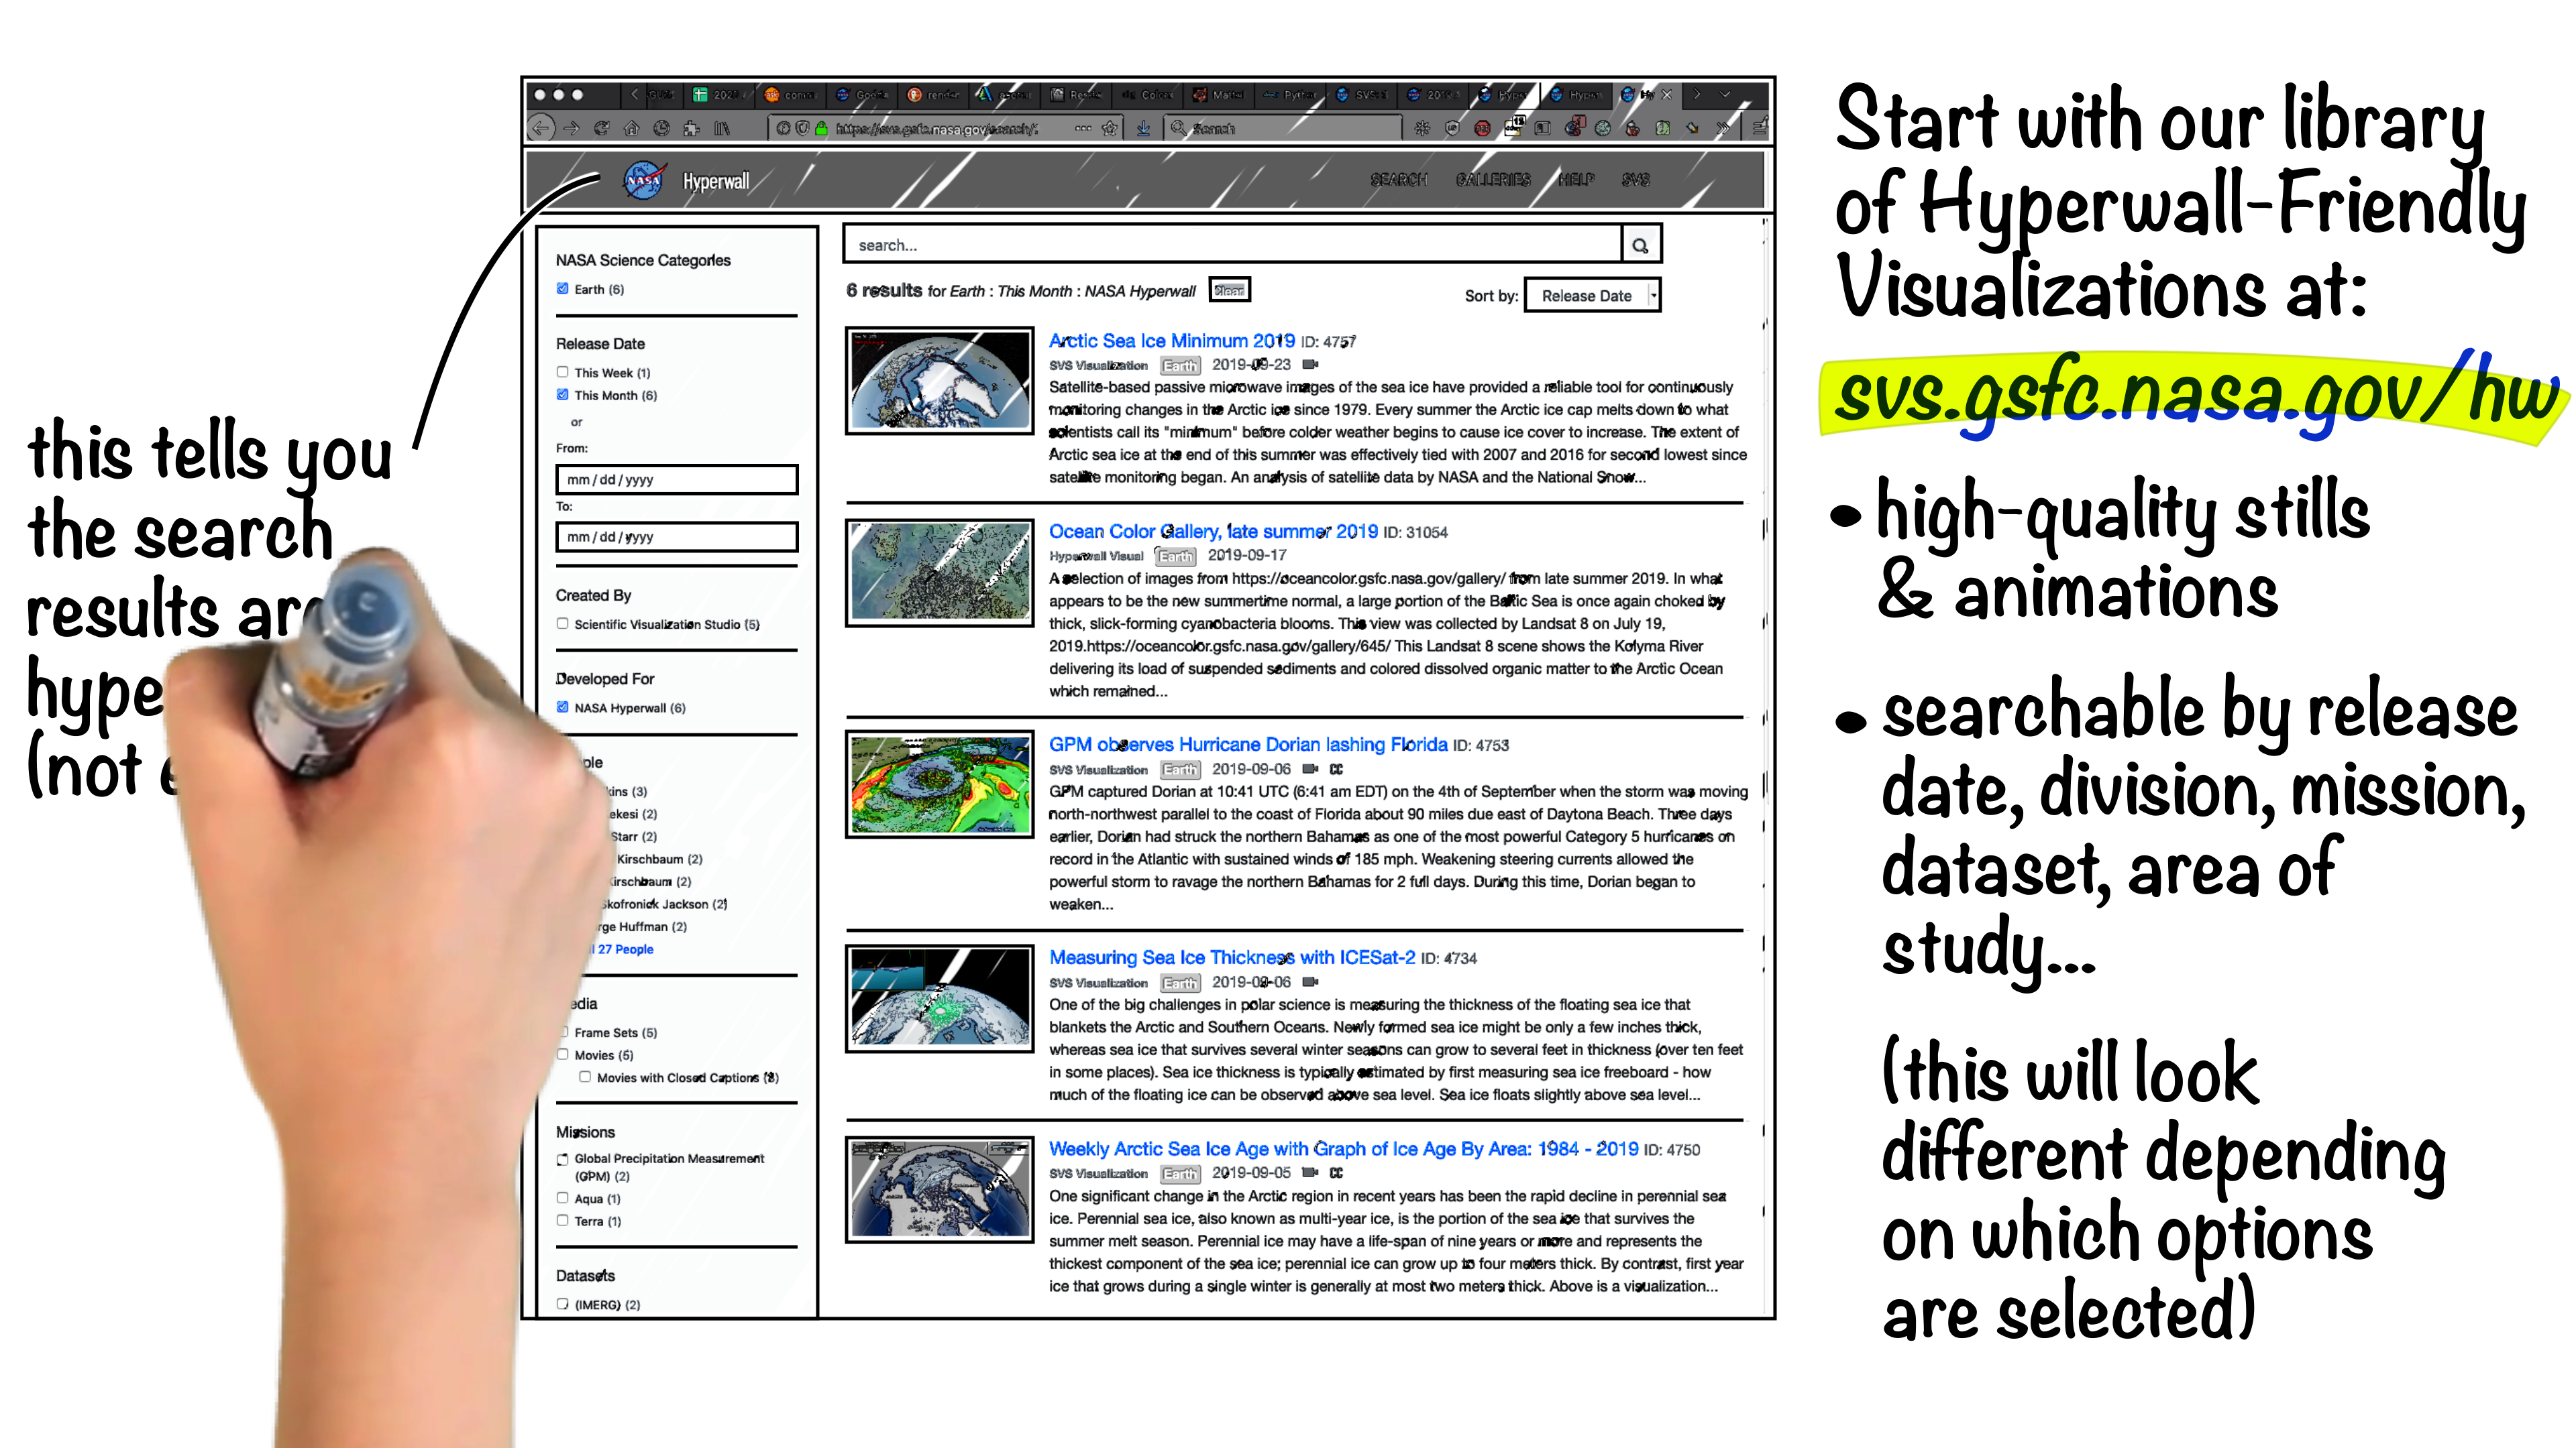Check the Aqua mission checkbox
Image resolution: width=2576 pixels, height=1448 pixels.
tap(563, 1198)
